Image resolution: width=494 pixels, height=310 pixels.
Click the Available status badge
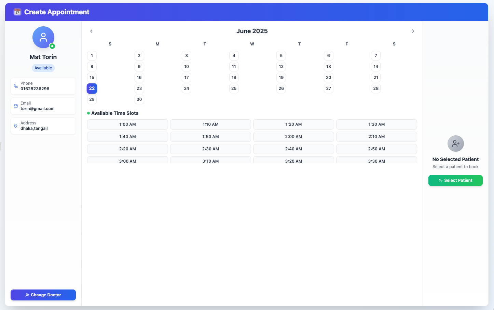point(43,68)
